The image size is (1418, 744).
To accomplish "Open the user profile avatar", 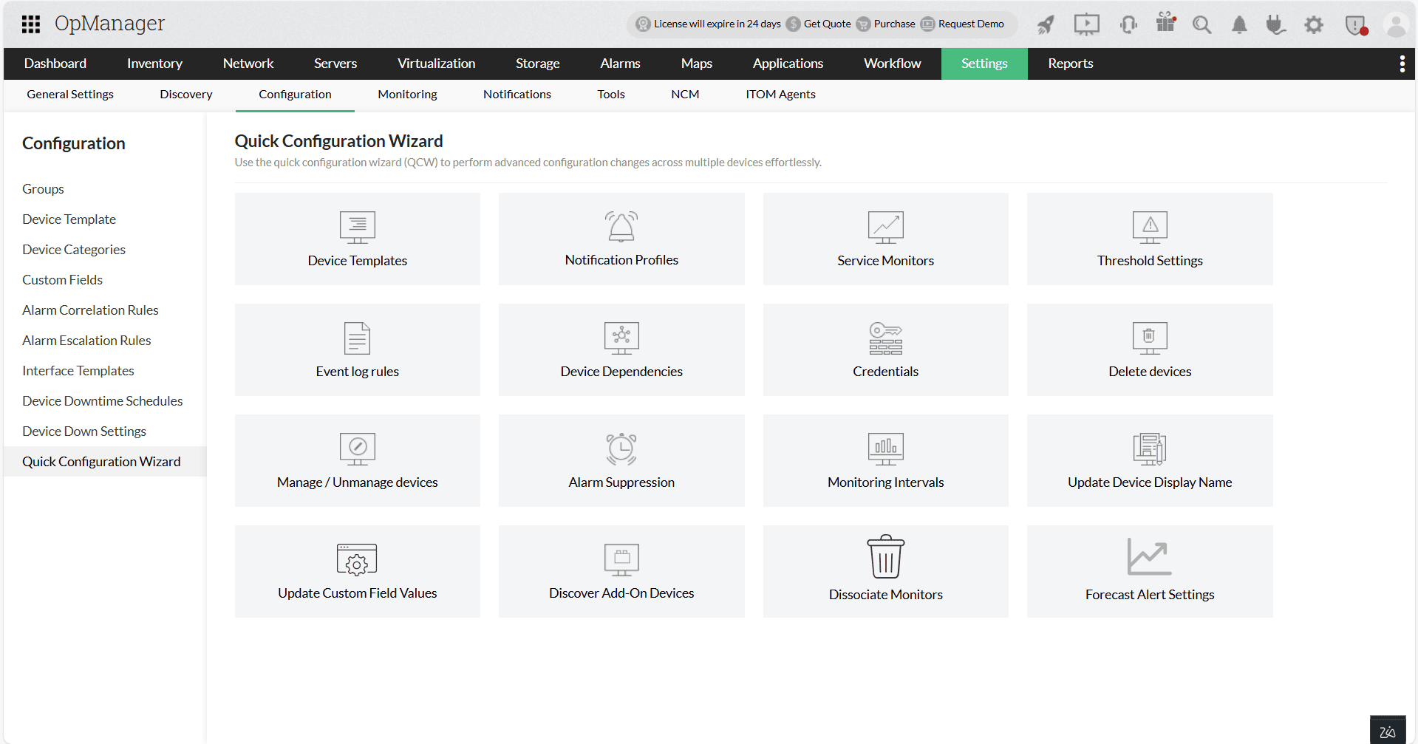I will coord(1395,24).
